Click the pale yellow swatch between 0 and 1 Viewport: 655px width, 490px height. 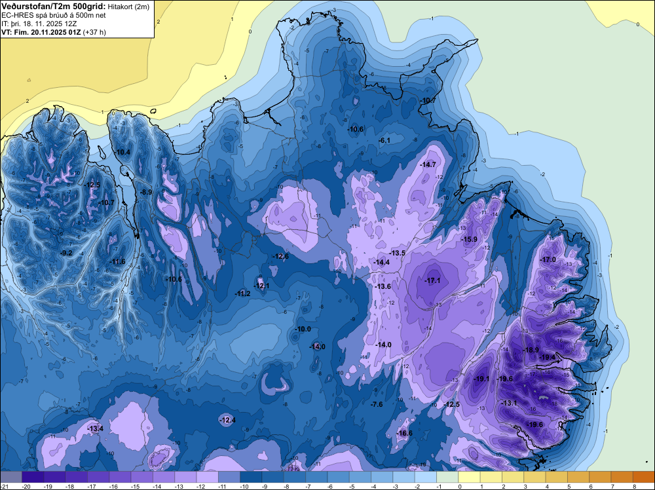click(470, 477)
